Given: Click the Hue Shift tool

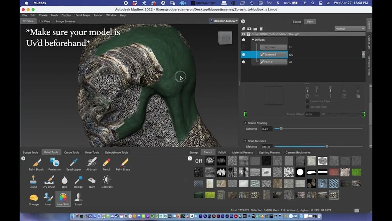Looking at the screenshot, I should pos(63,199).
